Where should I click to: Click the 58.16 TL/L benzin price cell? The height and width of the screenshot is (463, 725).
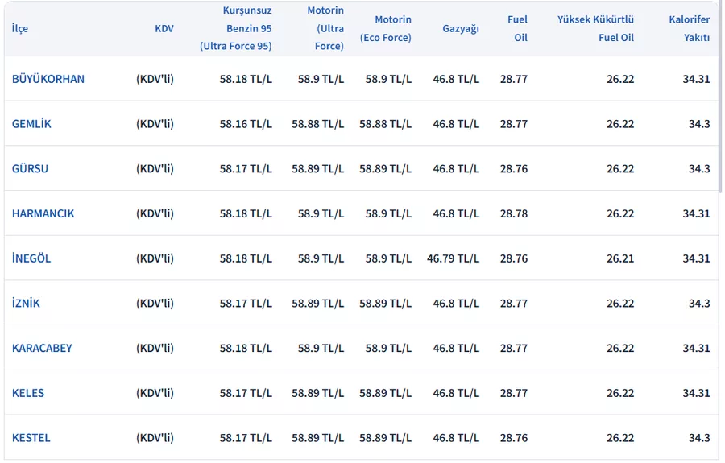coord(246,124)
